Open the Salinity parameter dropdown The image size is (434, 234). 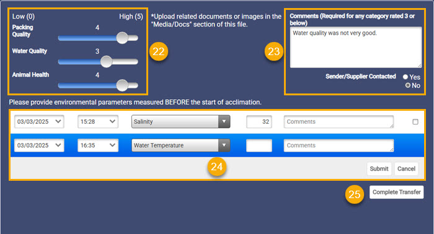tap(181, 121)
